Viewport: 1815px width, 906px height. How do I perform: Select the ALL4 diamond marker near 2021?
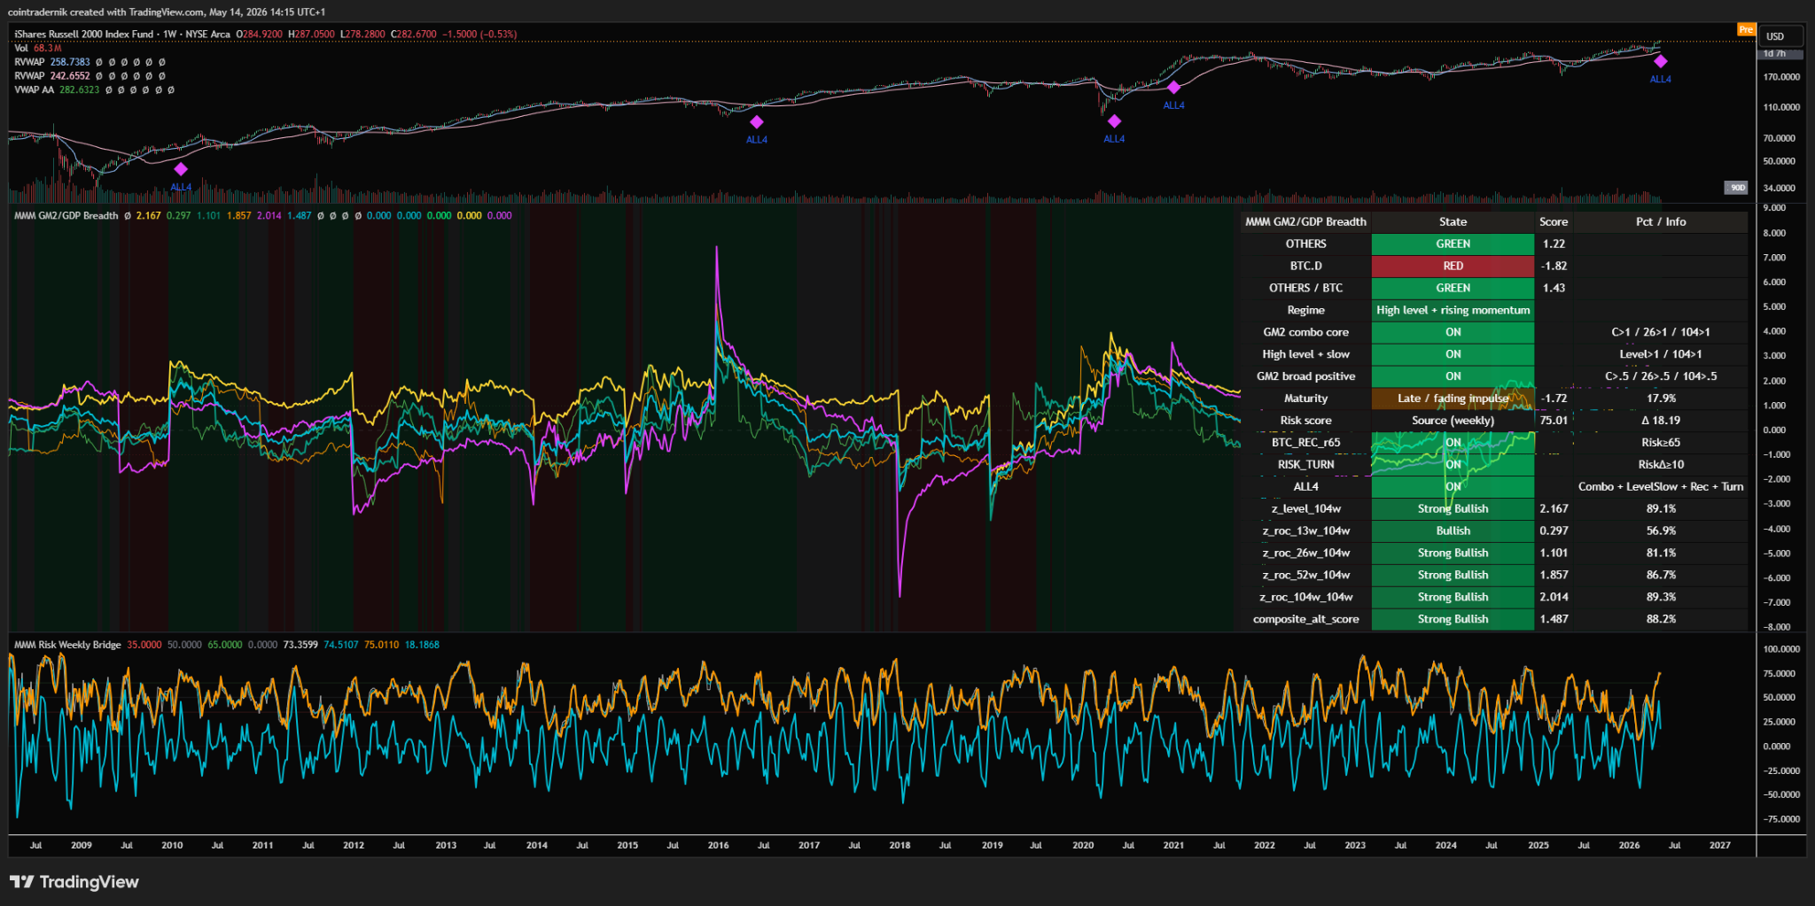coord(1173,88)
